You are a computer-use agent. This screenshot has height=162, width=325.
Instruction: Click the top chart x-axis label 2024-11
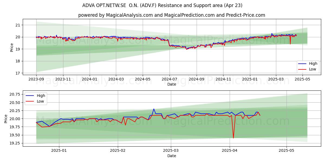point(223,79)
